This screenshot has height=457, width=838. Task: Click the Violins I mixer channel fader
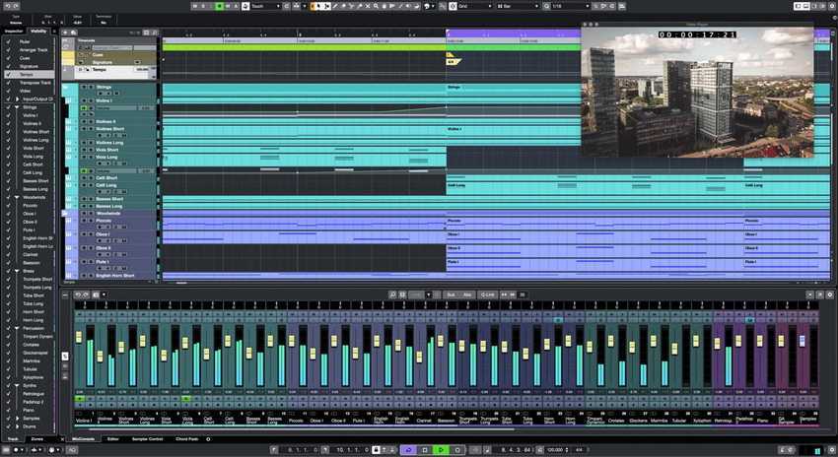79,338
